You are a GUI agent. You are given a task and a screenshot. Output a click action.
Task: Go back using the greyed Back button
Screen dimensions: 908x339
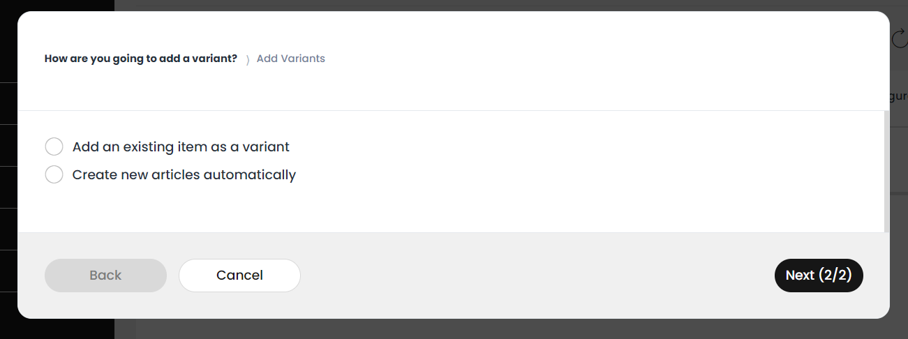tap(105, 276)
